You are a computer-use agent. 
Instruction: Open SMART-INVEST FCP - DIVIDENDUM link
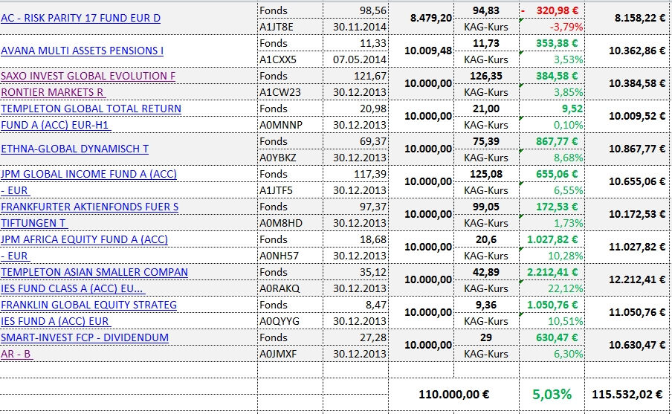pyautogui.click(x=85, y=337)
